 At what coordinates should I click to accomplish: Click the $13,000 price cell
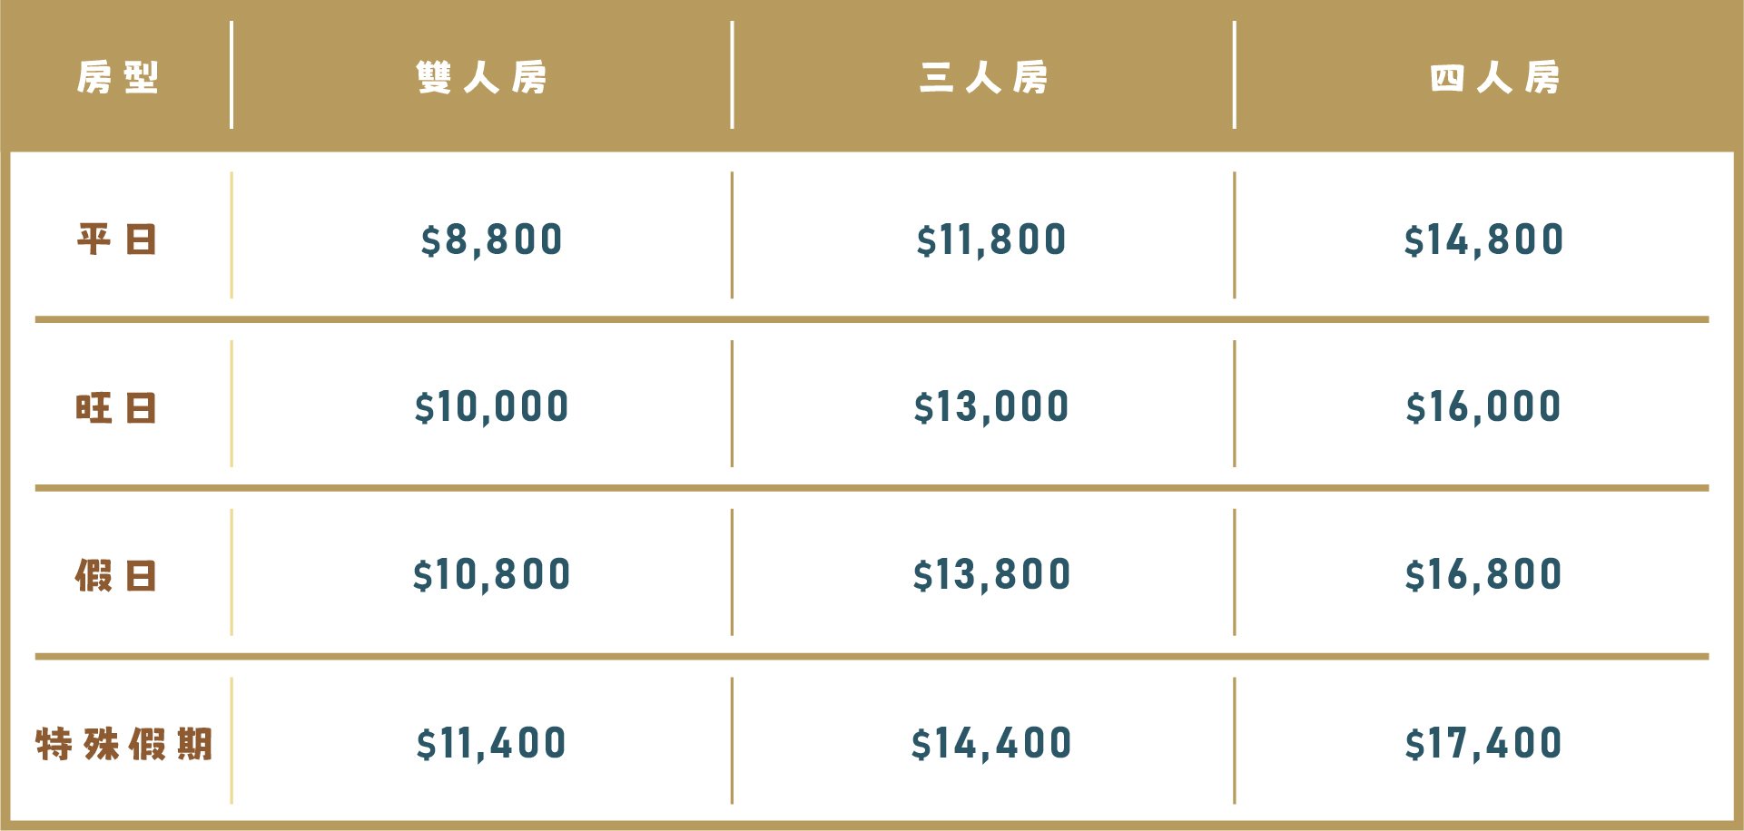[990, 407]
